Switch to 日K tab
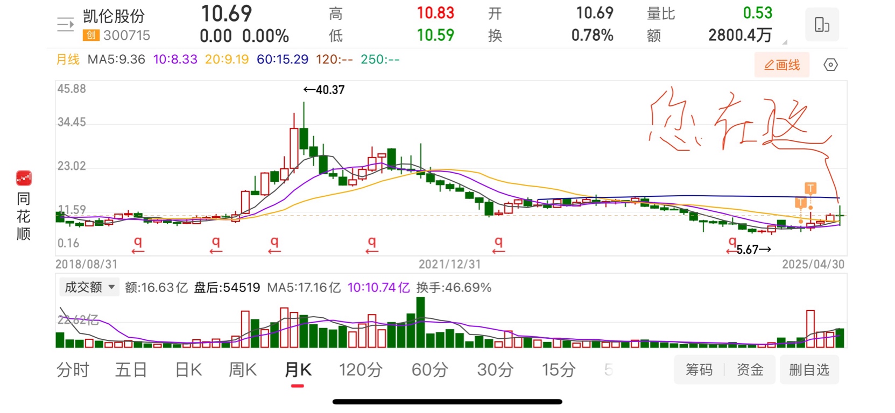 [188, 370]
